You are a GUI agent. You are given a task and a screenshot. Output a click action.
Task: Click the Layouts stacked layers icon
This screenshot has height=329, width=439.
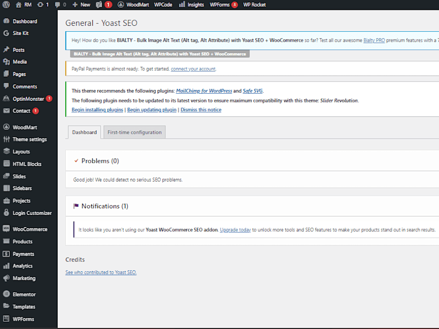pyautogui.click(x=7, y=151)
